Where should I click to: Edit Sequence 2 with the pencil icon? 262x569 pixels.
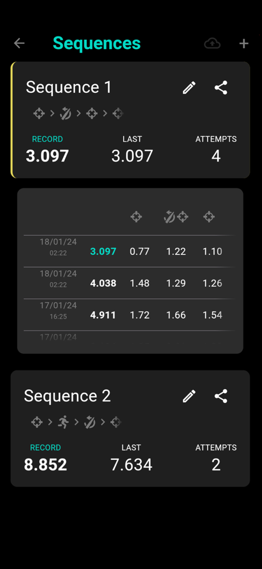tap(189, 396)
